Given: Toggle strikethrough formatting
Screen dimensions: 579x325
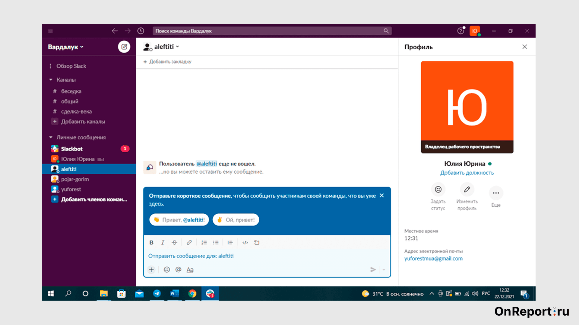Looking at the screenshot, I should (x=174, y=243).
